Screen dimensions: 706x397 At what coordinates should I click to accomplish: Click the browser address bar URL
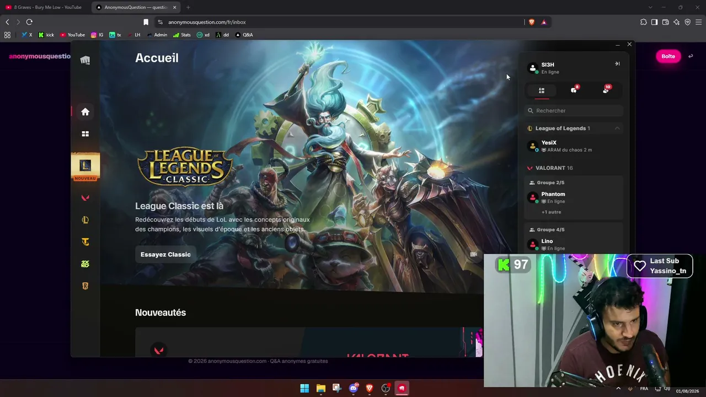coord(207,22)
